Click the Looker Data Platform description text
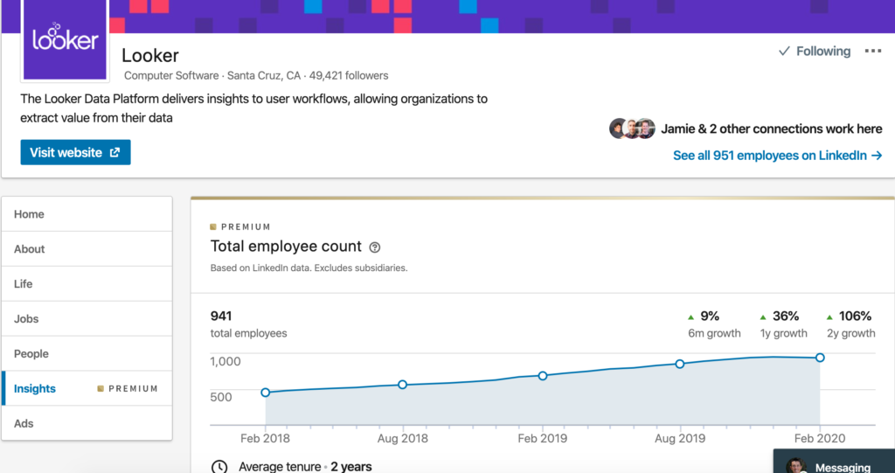 click(254, 108)
